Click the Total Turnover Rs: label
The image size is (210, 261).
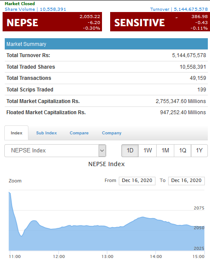28,55
